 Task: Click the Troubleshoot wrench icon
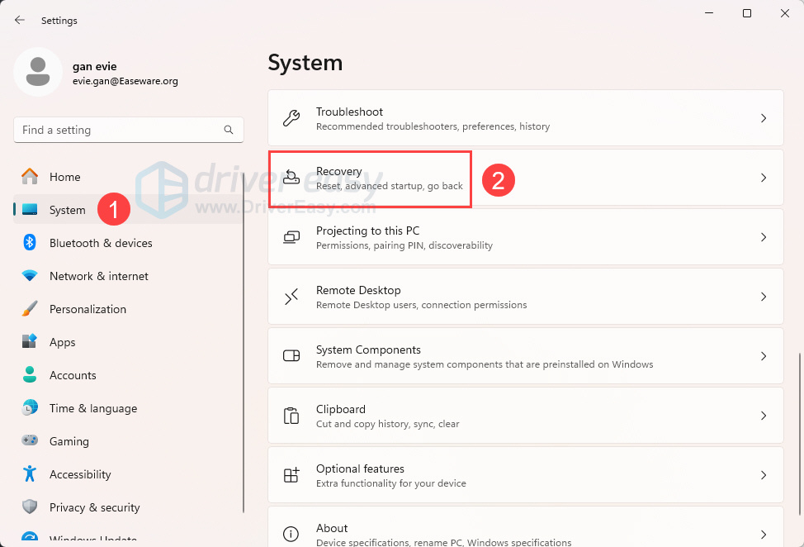291,118
